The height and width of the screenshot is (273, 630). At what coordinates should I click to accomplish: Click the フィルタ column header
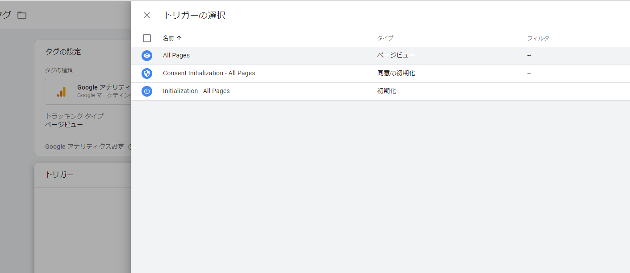pyautogui.click(x=538, y=38)
